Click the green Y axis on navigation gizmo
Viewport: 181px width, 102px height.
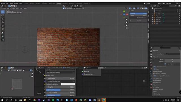124,11
